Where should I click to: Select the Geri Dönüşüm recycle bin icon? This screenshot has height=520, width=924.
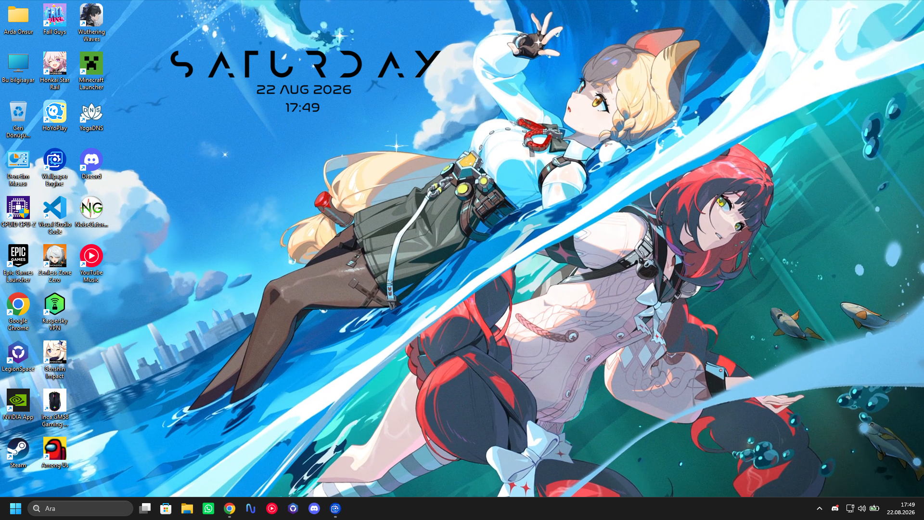tap(18, 119)
